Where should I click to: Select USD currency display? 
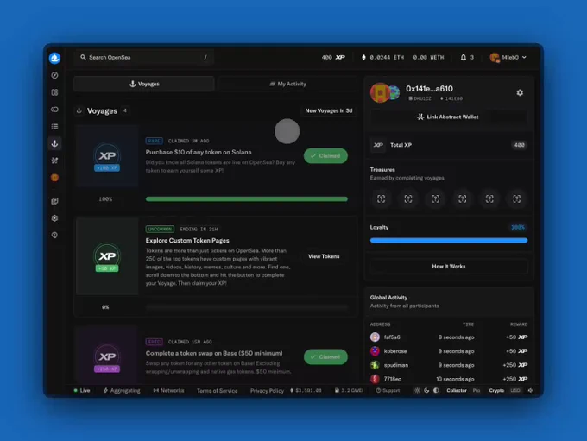[515, 390]
